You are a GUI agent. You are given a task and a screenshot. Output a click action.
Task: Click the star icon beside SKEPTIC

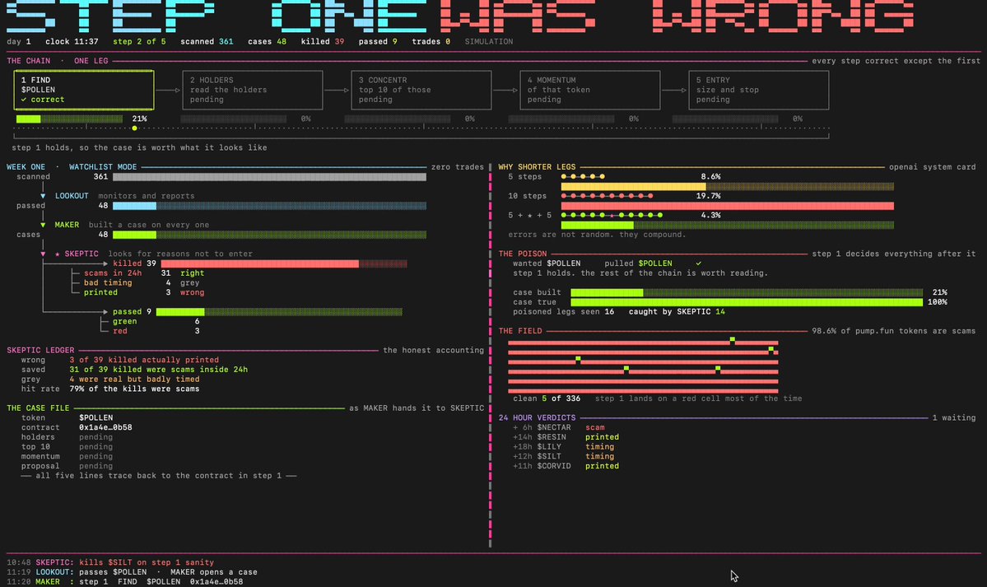58,254
